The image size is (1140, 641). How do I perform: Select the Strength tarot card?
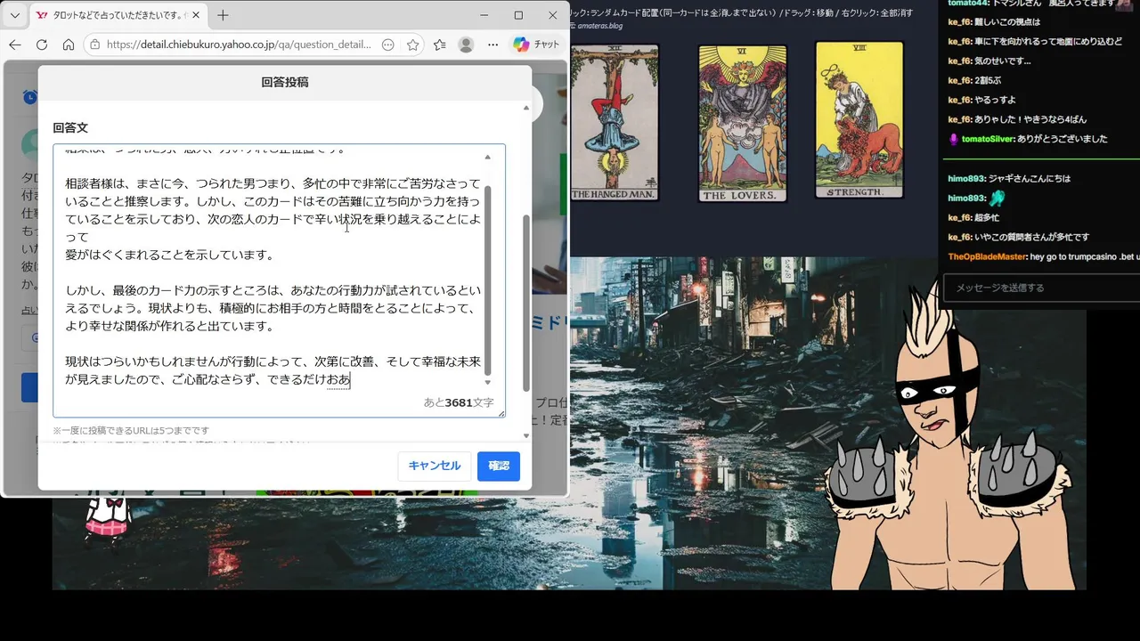point(859,119)
